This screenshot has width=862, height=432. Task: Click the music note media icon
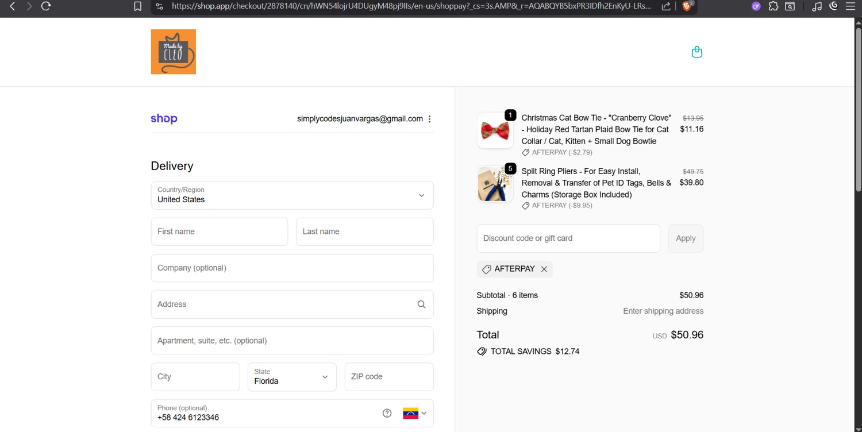(817, 6)
